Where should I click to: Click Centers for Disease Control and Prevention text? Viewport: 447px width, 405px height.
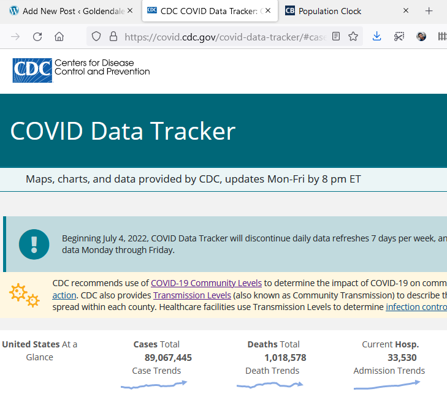click(102, 67)
